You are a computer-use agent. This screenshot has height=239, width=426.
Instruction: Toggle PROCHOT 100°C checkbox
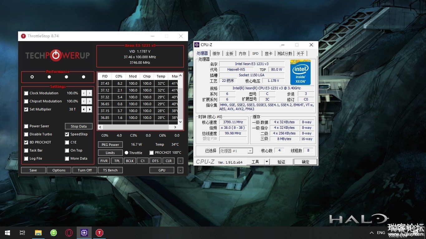(x=152, y=152)
